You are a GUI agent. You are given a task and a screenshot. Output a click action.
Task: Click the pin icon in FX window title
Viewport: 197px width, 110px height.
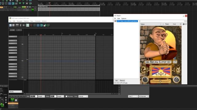coord(183,16)
